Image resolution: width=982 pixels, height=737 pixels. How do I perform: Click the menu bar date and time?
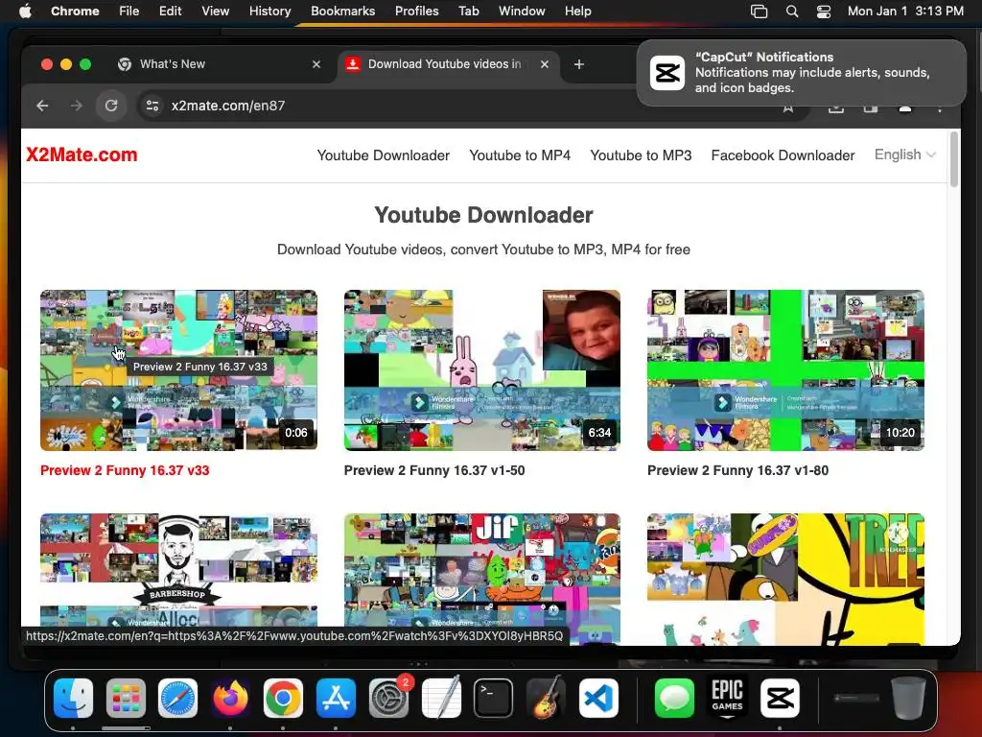[905, 11]
